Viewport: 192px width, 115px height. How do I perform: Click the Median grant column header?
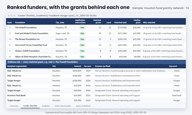click(x=137, y=21)
